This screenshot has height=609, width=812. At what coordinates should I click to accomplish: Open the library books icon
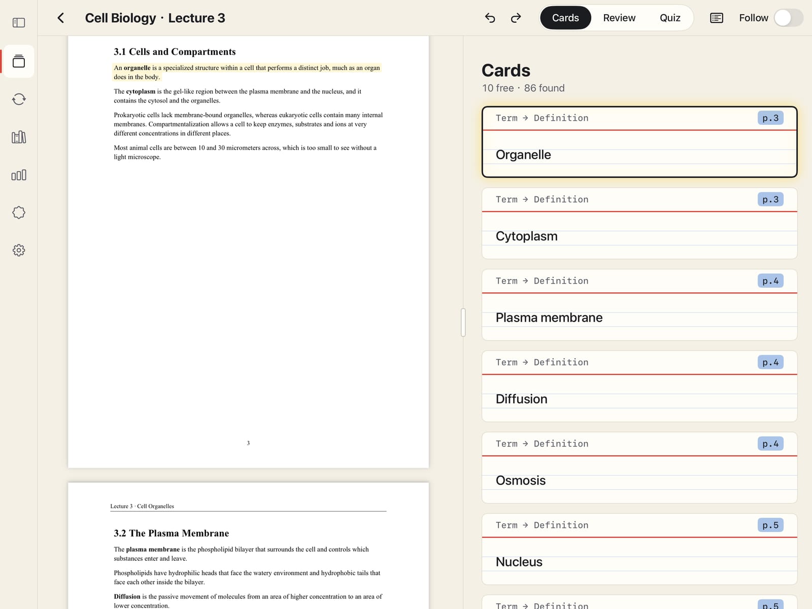[19, 137]
